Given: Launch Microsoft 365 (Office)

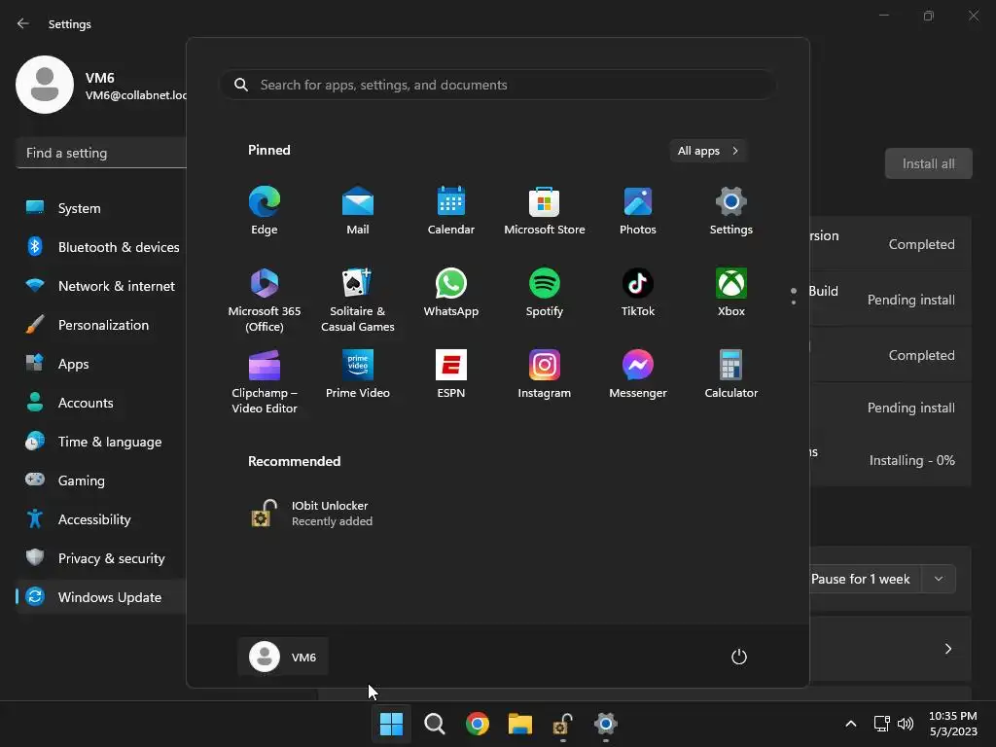Looking at the screenshot, I should point(265,300).
